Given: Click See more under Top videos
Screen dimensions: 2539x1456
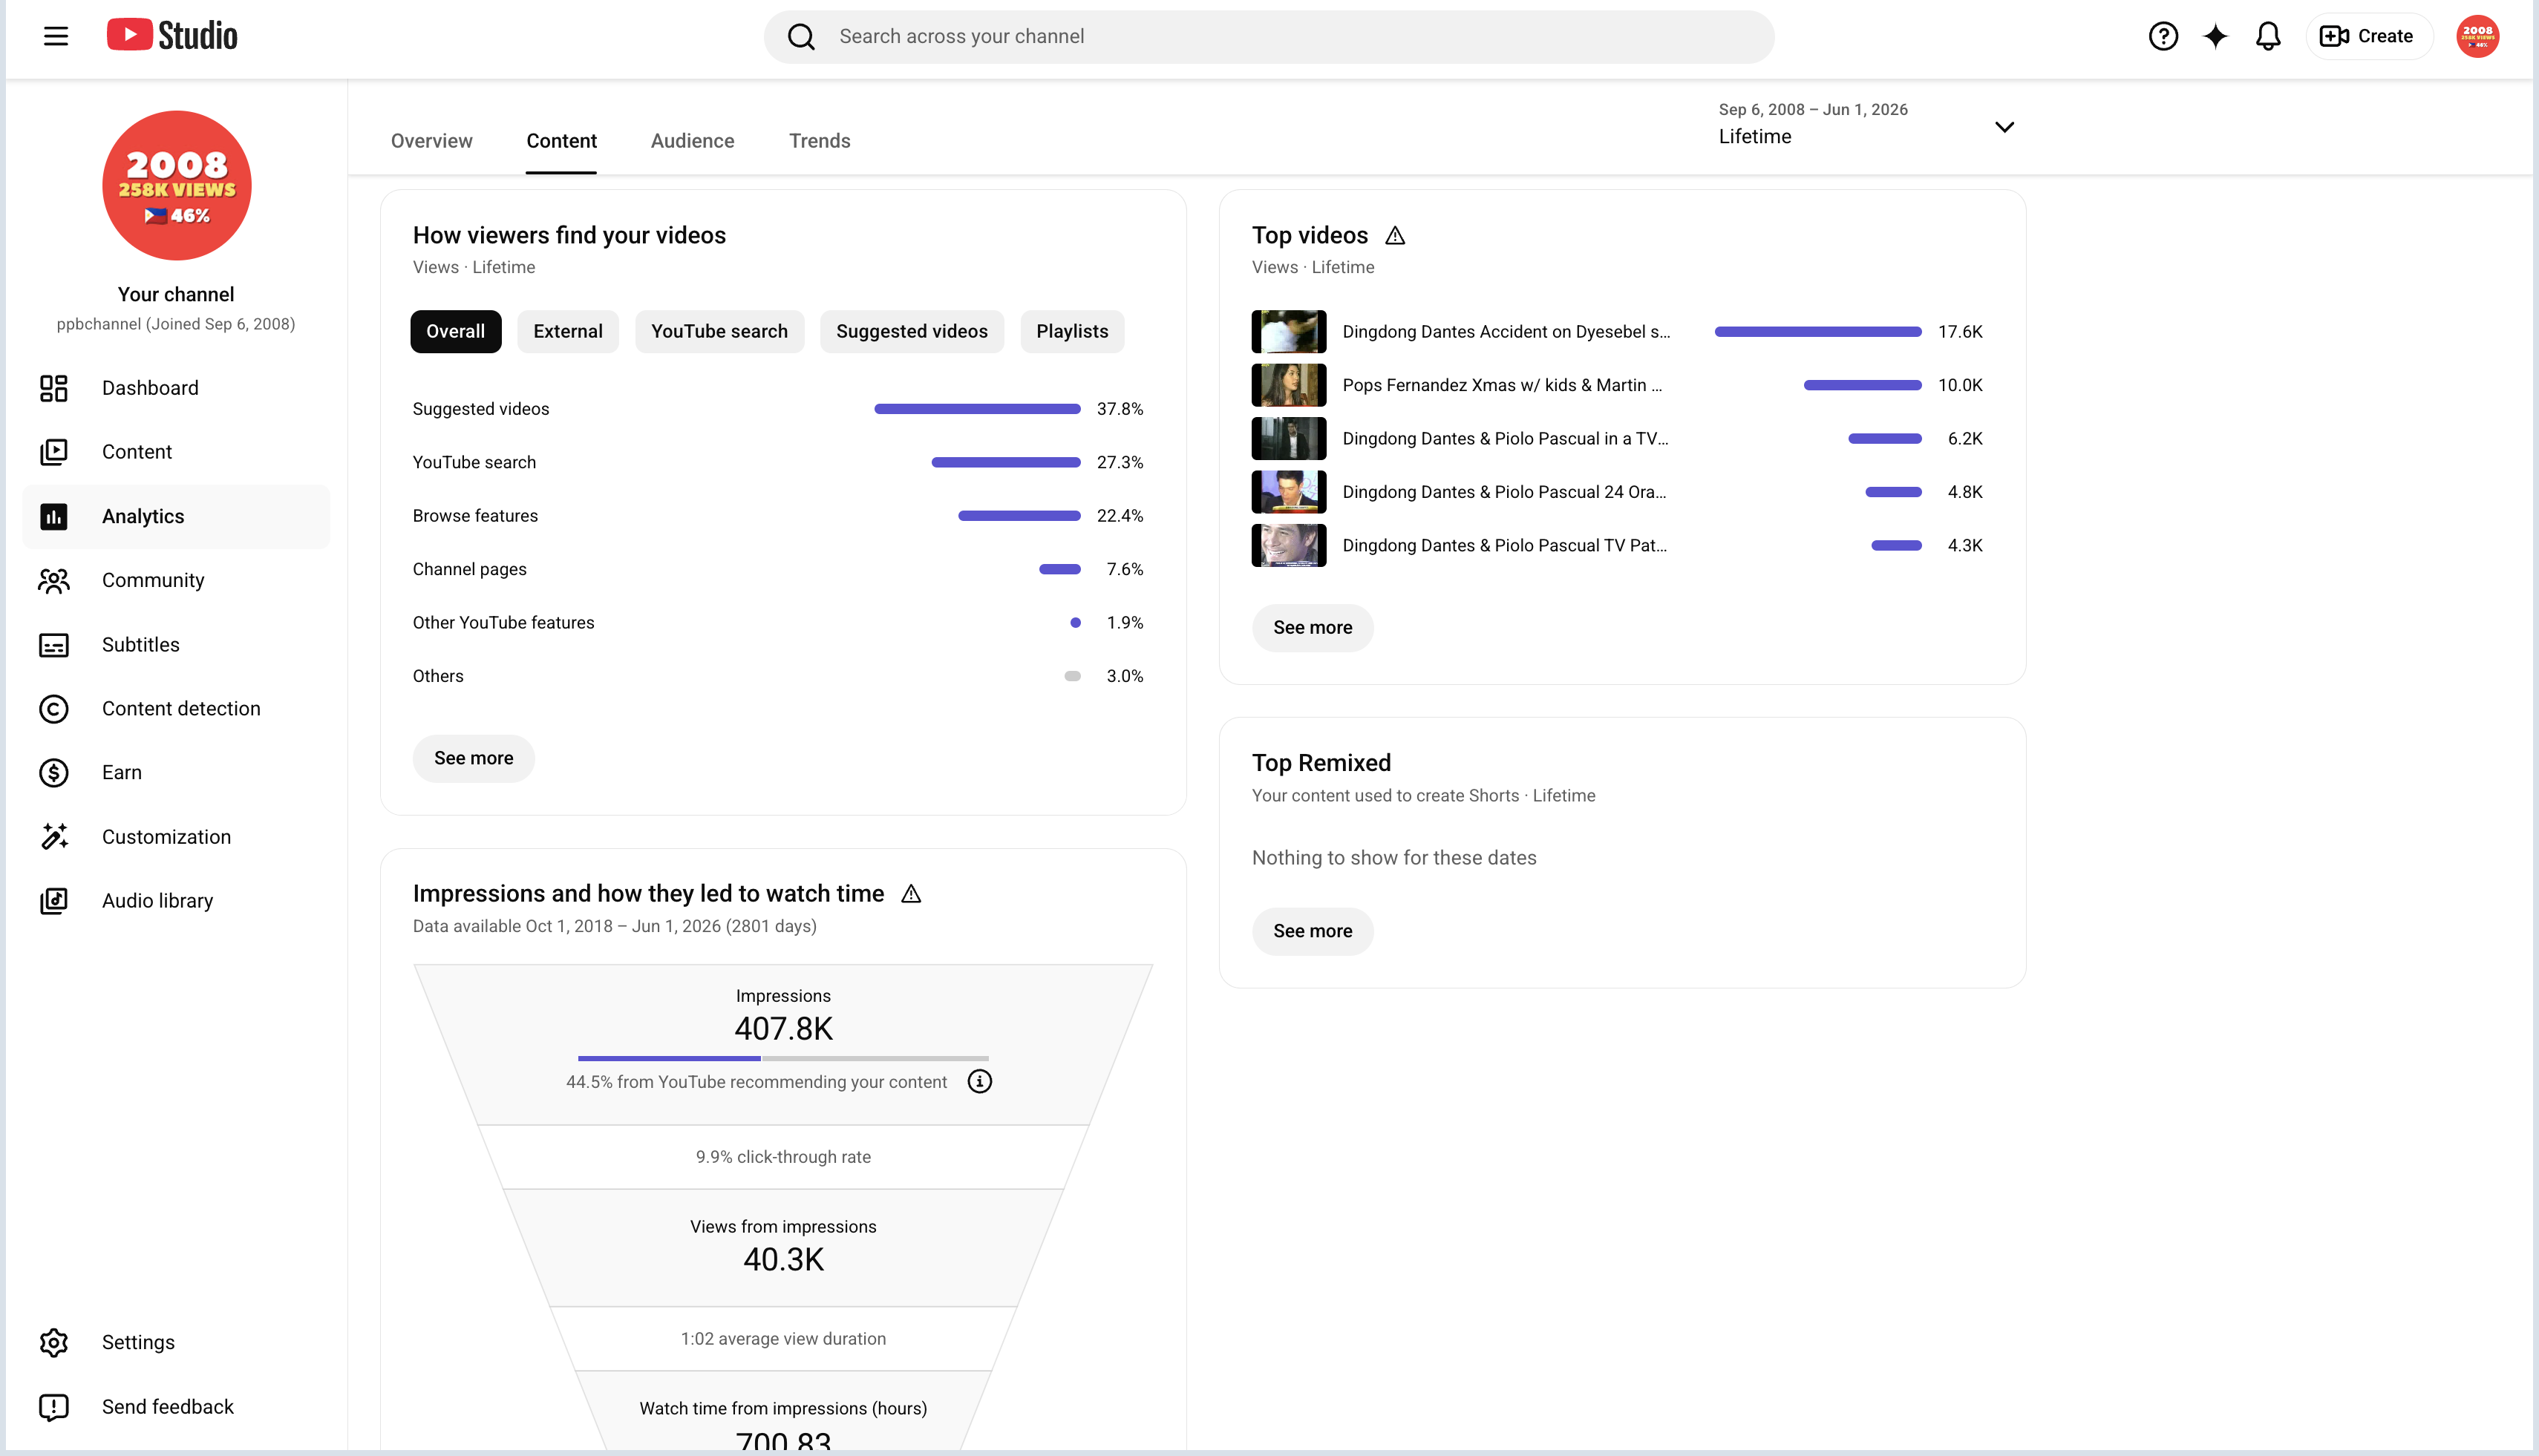Looking at the screenshot, I should point(1313,628).
